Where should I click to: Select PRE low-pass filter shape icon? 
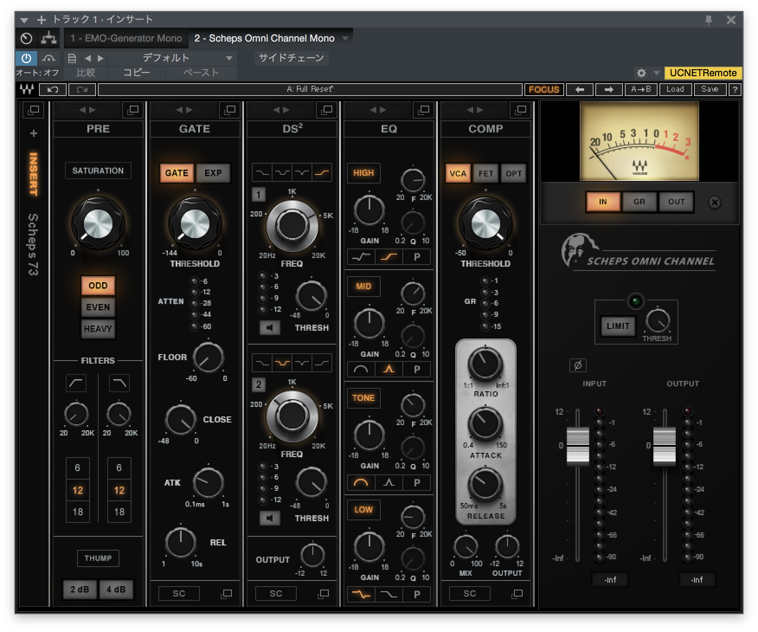pos(119,383)
